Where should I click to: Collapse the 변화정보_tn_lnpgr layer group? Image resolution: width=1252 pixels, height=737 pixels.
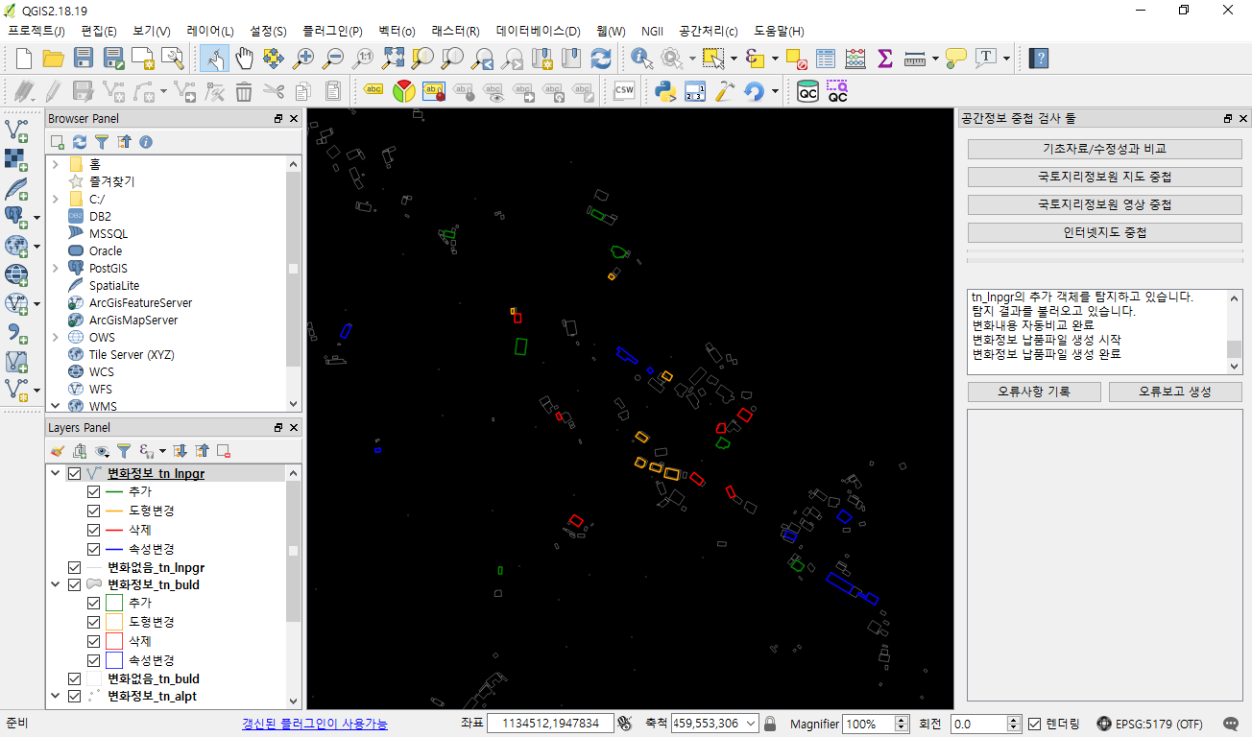click(54, 473)
